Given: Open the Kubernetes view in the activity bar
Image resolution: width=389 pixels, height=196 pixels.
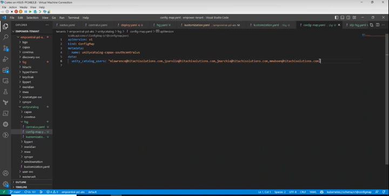Looking at the screenshot, I should (x=5, y=124).
